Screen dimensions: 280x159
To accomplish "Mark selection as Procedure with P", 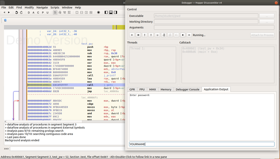I will point(43,12).
